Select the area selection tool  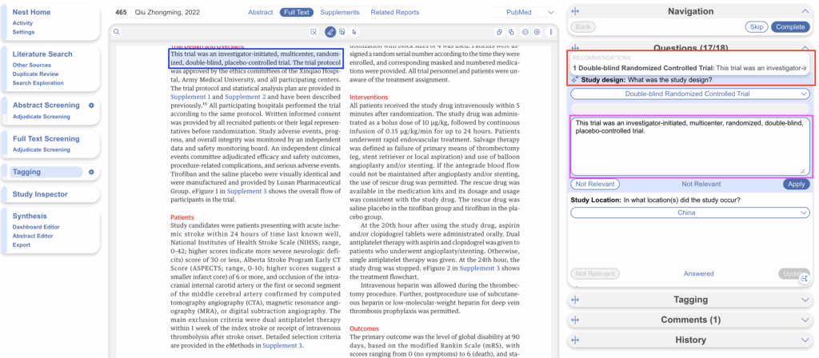(342, 32)
